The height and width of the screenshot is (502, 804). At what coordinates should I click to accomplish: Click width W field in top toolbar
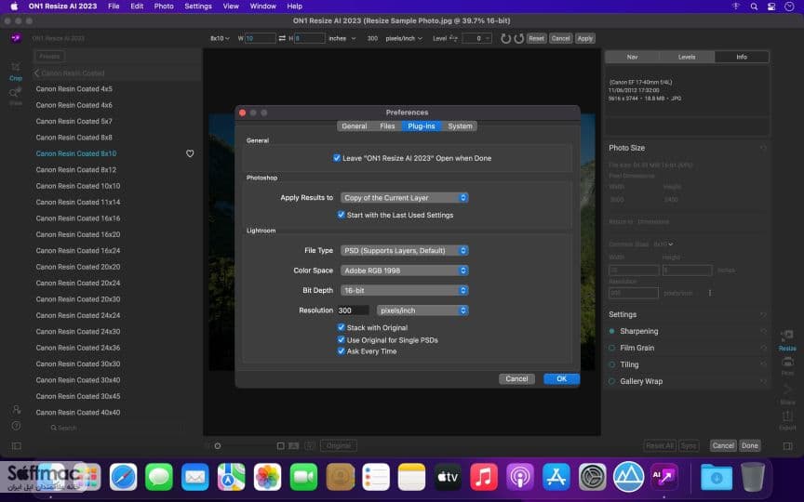(260, 38)
